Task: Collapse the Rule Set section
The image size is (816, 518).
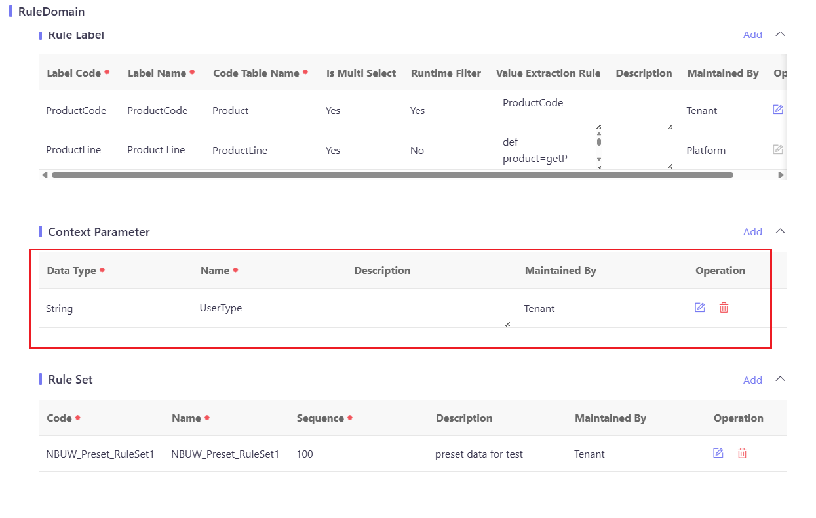Action: [x=780, y=379]
